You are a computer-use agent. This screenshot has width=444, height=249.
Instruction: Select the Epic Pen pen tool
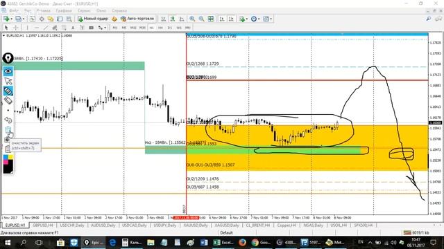pos(8,91)
